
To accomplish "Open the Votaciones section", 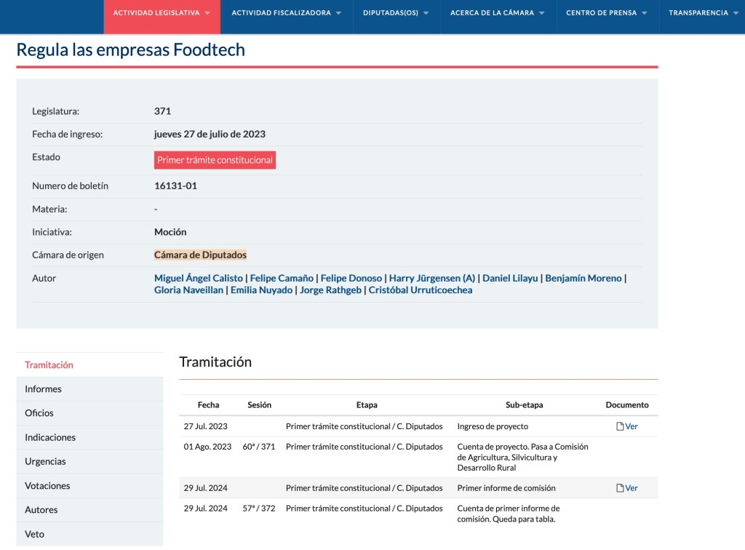I will point(47,485).
